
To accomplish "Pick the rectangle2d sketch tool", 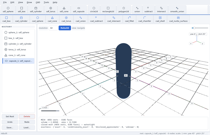I will coord(108,10).
